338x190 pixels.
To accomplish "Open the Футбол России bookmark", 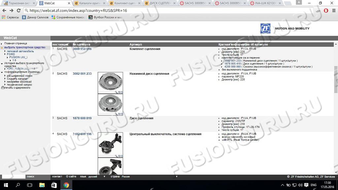I will pyautogui.click(x=105, y=17).
